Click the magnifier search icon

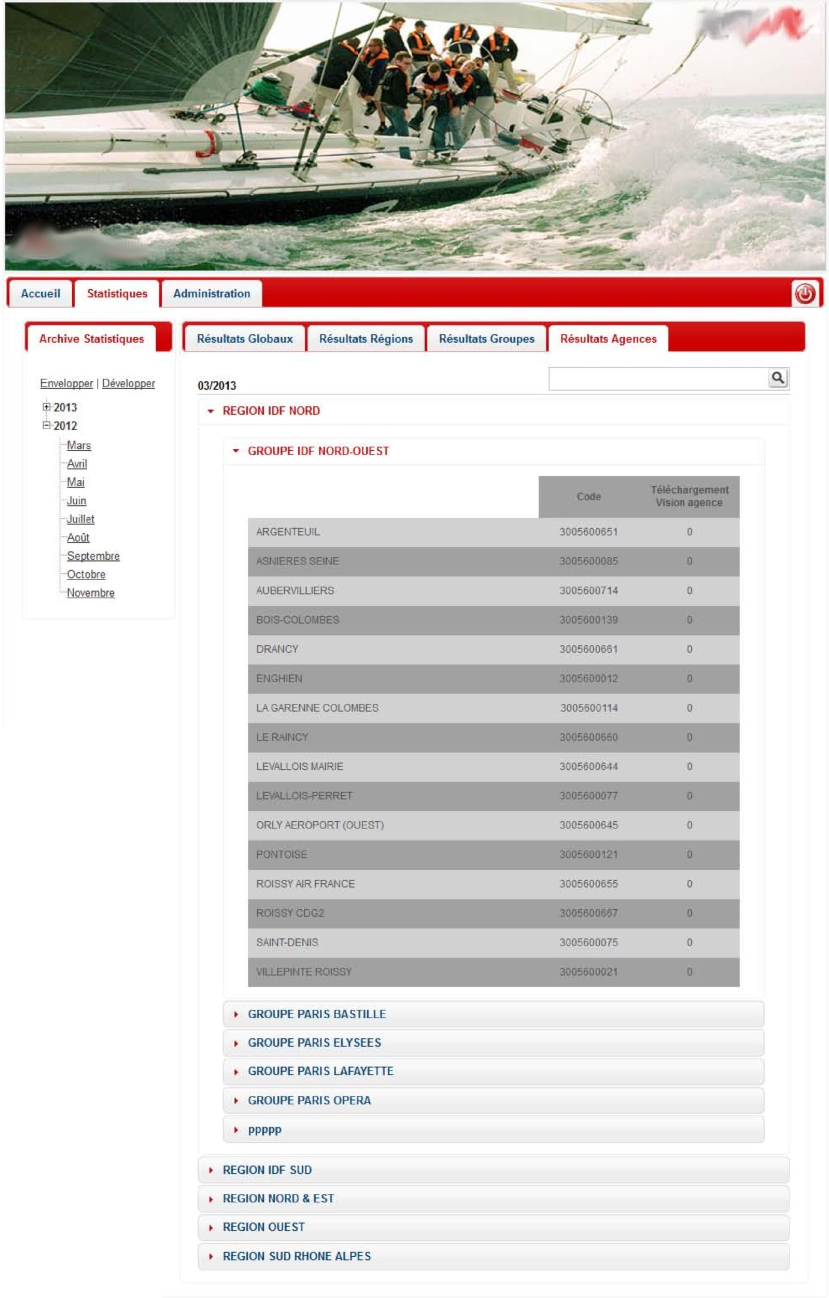point(778,378)
